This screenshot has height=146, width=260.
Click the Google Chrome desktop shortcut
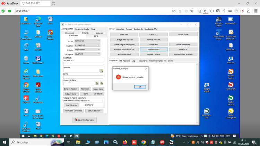[26, 87]
